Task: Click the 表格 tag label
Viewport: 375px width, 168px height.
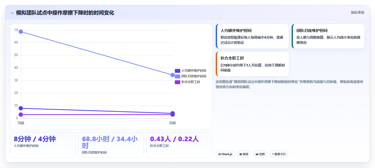Action: pyautogui.click(x=245, y=154)
